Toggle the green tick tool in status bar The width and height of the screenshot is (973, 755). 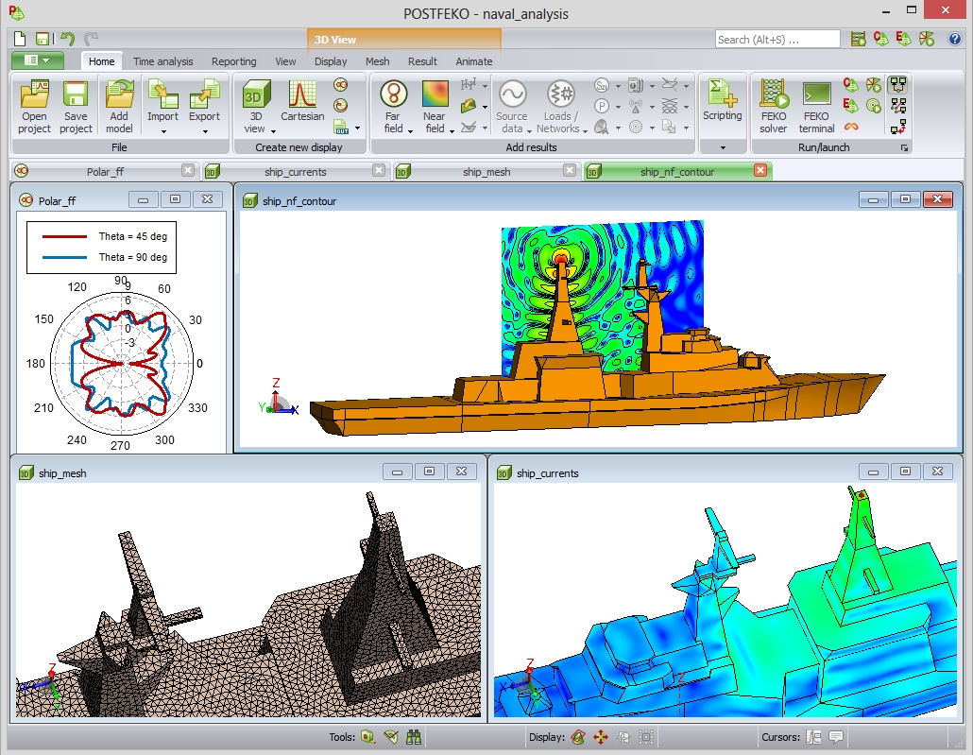coord(391,737)
